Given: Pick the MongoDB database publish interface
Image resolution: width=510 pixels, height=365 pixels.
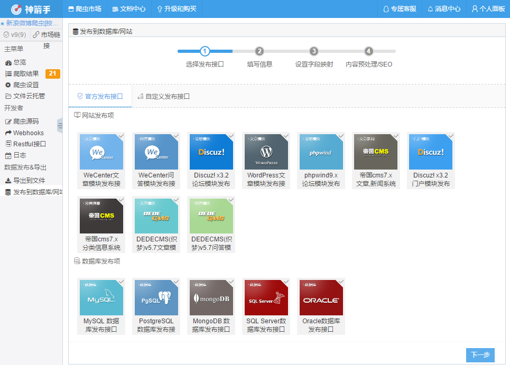Looking at the screenshot, I should pyautogui.click(x=211, y=298).
